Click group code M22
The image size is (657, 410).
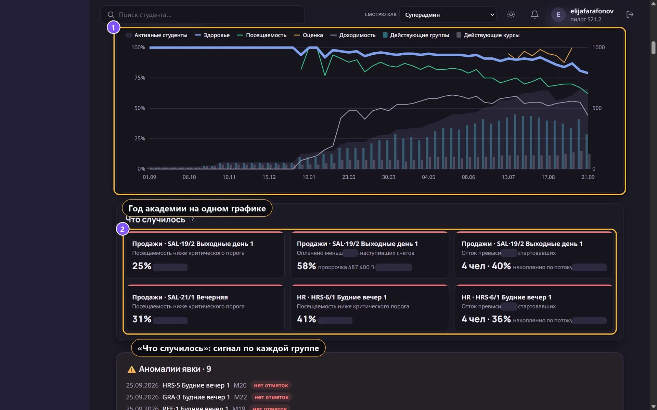[x=241, y=397]
